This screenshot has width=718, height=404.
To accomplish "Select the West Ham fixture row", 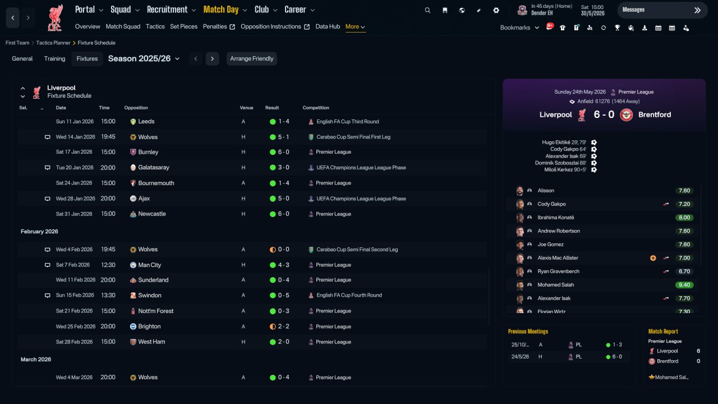I will point(252,342).
